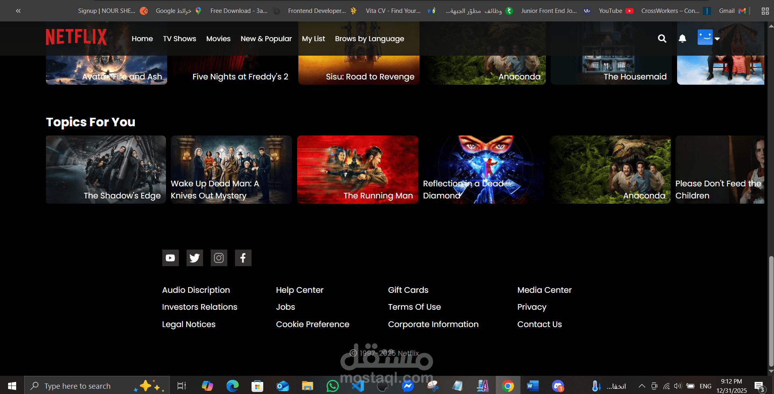This screenshot has width=774, height=394.
Task: Open the Google Maps bookmark
Action: [178, 11]
